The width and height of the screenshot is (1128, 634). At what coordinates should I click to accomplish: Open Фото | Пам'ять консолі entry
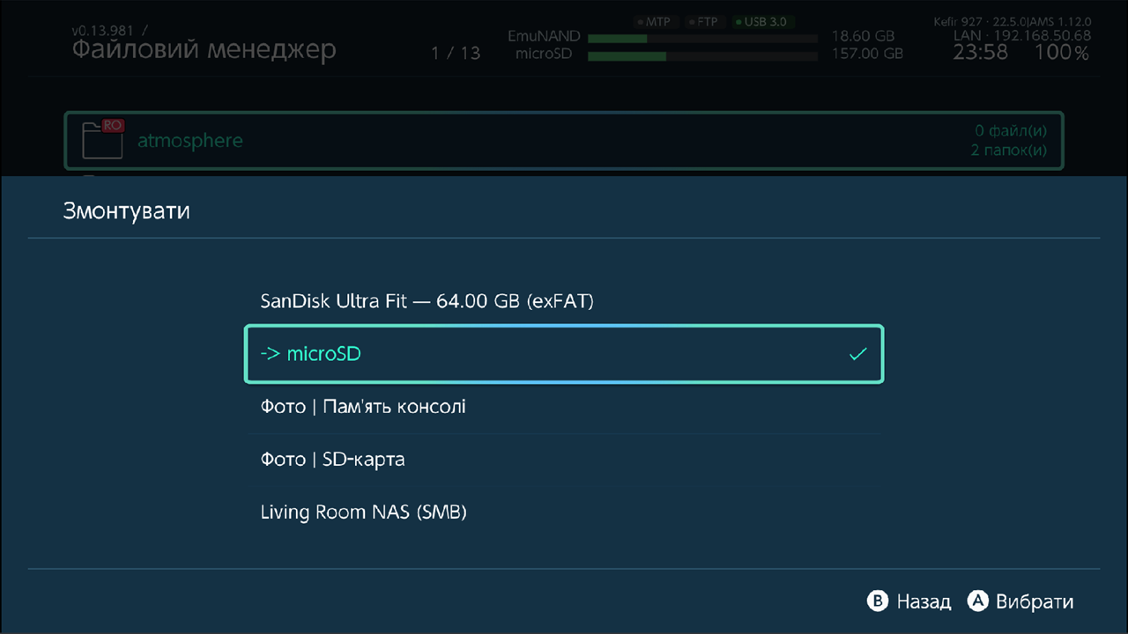[563, 407]
